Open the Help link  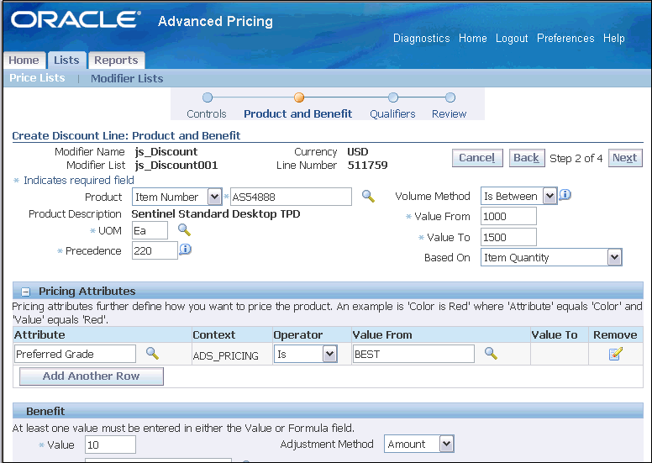(x=613, y=39)
